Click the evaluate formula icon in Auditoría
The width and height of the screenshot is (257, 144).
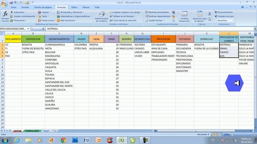(173, 20)
